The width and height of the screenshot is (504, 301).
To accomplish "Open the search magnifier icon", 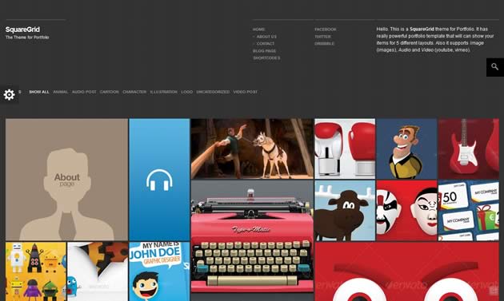I will [495, 67].
